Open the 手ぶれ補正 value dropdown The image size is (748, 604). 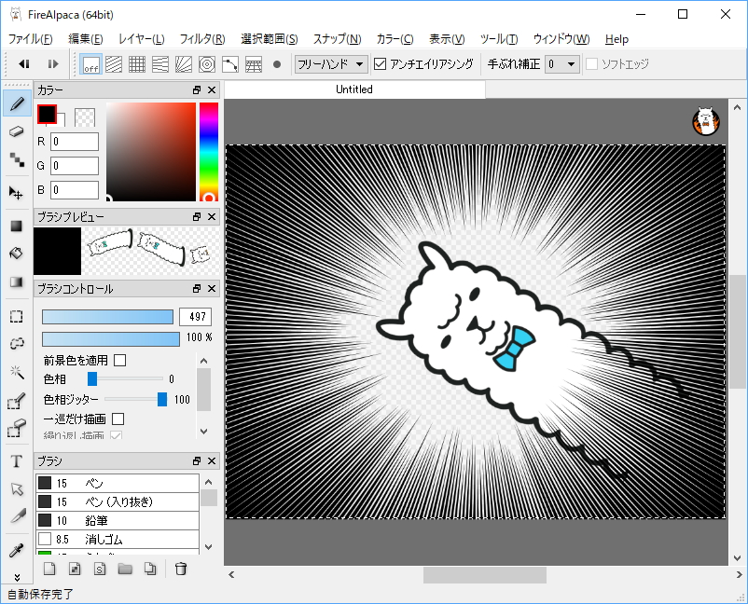[562, 64]
